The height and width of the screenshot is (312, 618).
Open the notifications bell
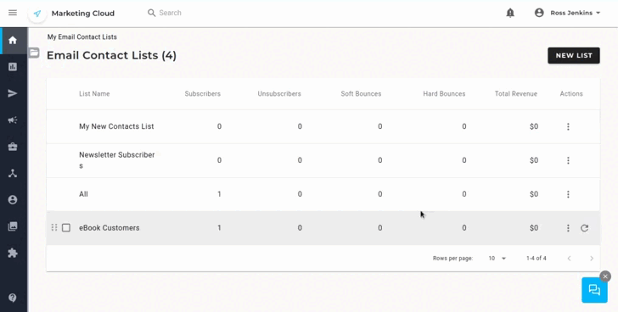[510, 13]
